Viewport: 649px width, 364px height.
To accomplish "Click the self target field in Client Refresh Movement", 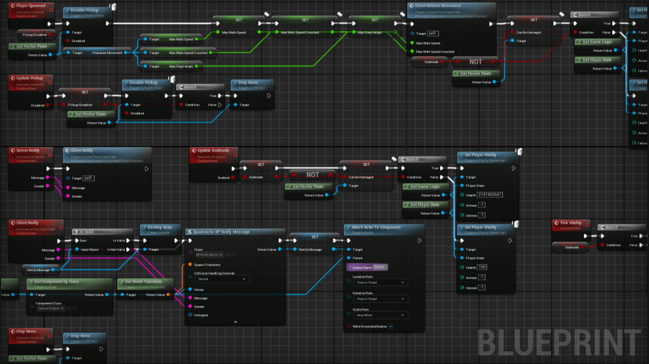I will 433,34.
